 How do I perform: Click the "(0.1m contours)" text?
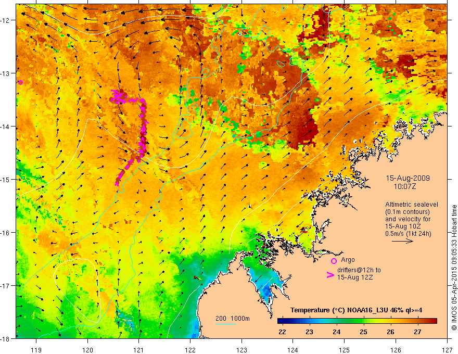point(408,212)
